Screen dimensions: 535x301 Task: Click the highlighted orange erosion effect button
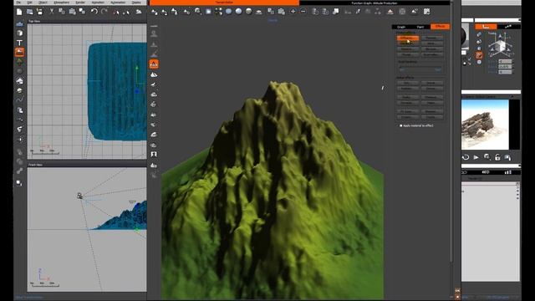408,38
